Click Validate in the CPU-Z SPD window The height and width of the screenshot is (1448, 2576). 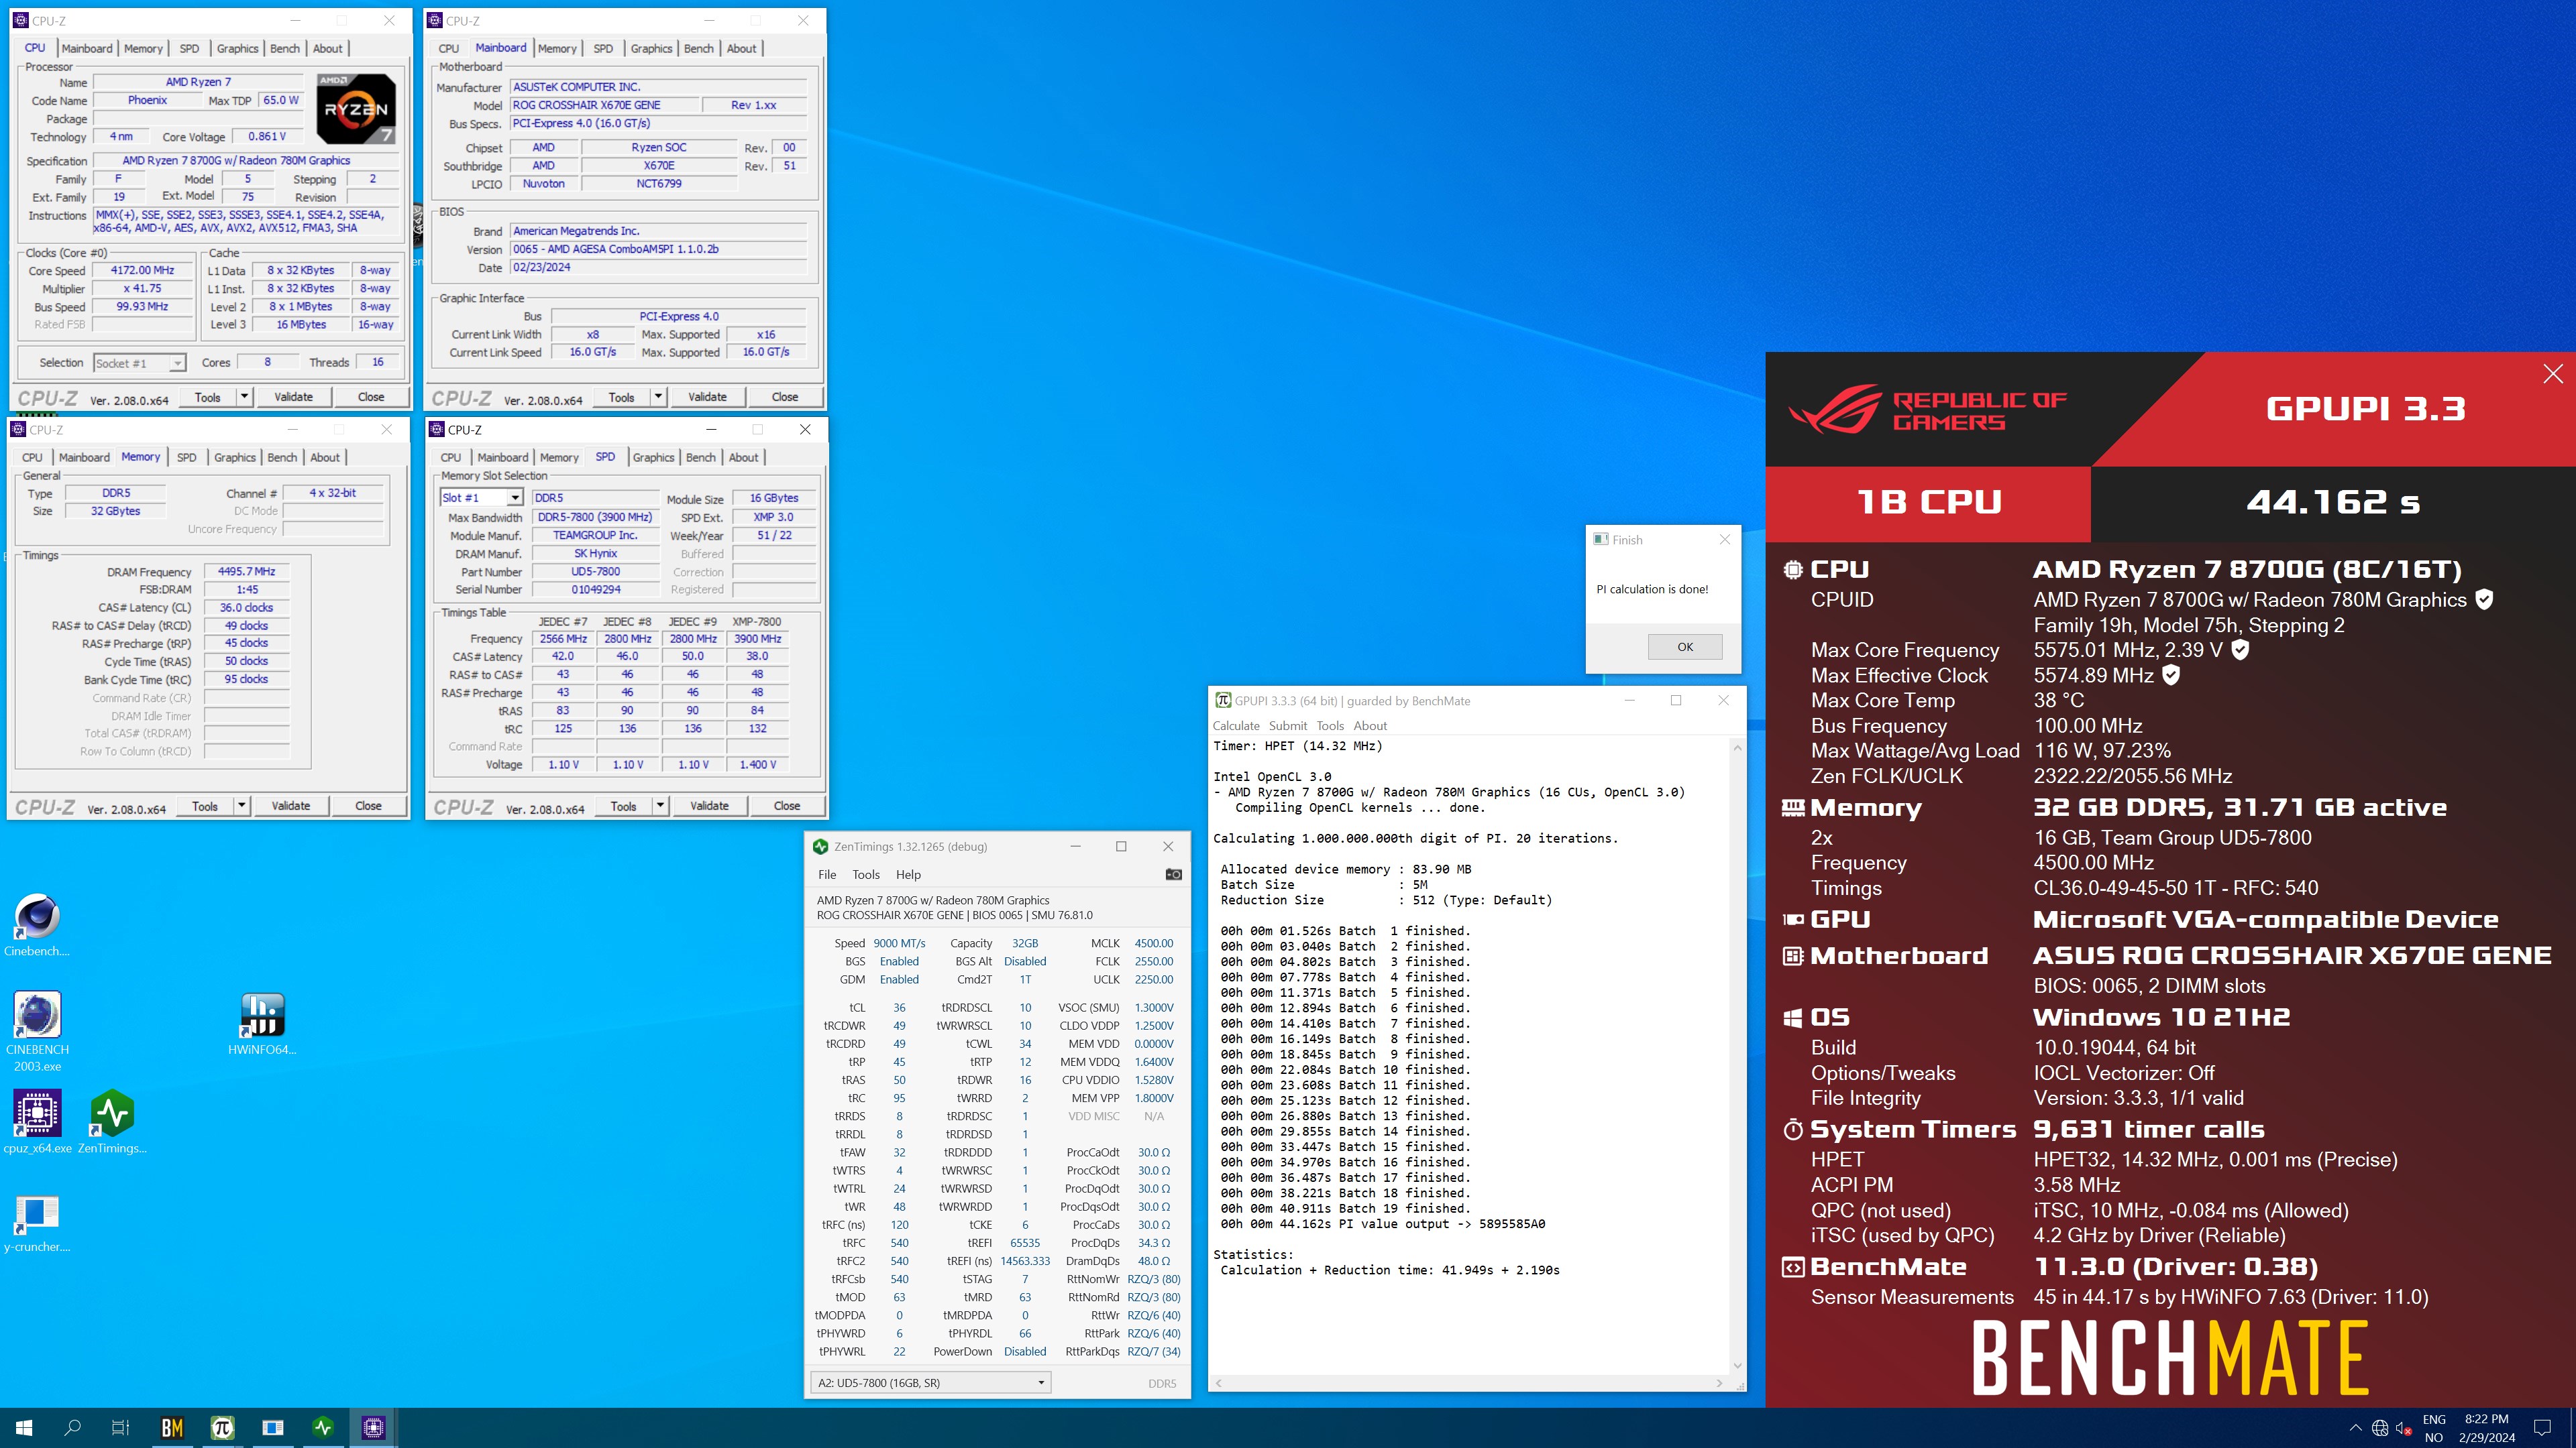(710, 805)
